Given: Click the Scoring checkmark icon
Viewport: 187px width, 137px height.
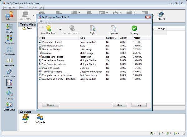Looking at the screenshot, I should coord(134,28).
